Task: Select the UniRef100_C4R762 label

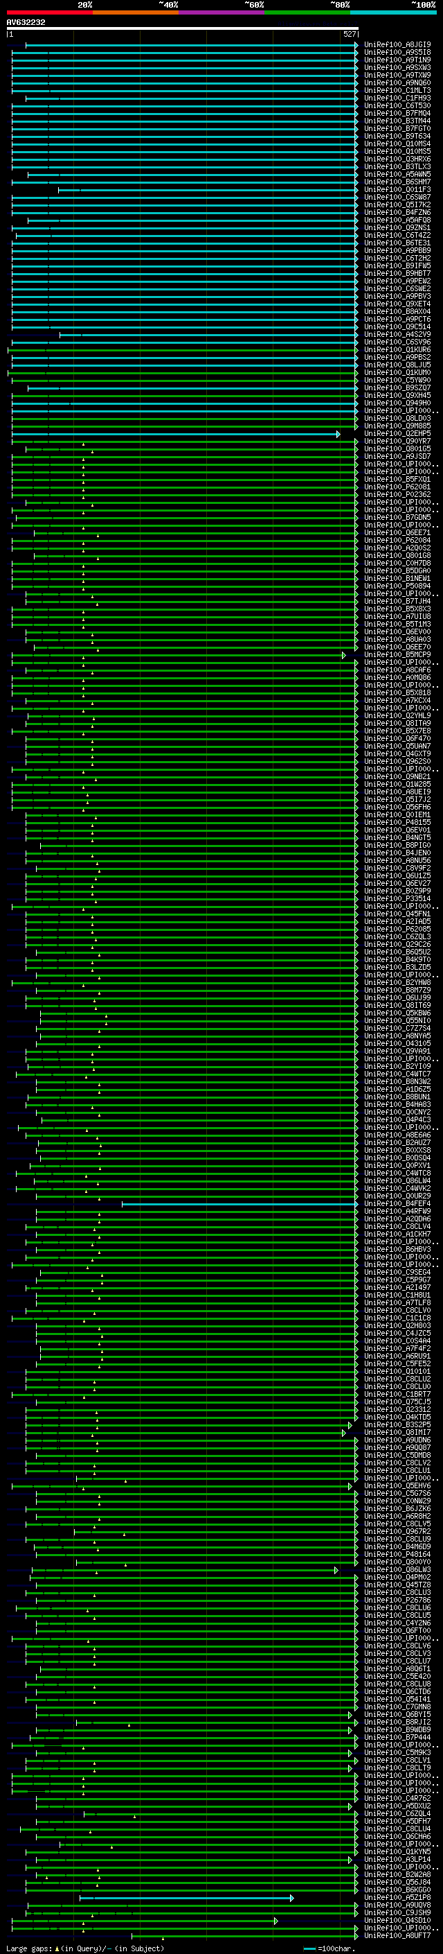Action: click(397, 1799)
